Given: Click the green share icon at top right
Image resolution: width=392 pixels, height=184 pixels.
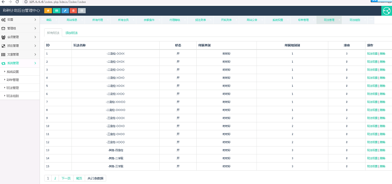Looking at the screenshot, I should (386, 11).
